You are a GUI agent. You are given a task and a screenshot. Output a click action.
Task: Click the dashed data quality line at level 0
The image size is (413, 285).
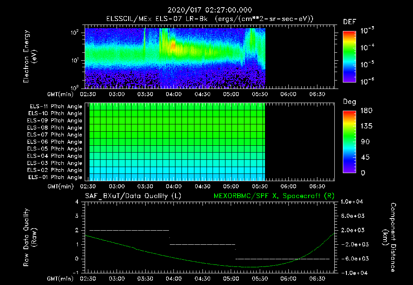pyautogui.click(x=283, y=259)
